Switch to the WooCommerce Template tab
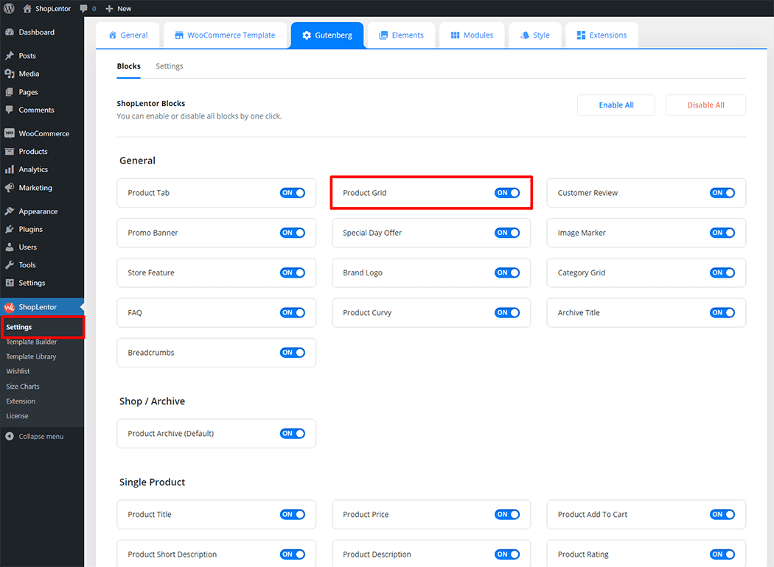Viewport: 774px width, 567px height. click(x=225, y=35)
